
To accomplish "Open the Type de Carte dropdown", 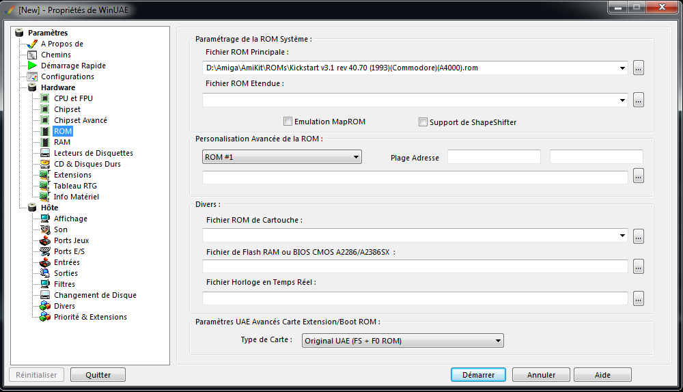I will coord(402,341).
